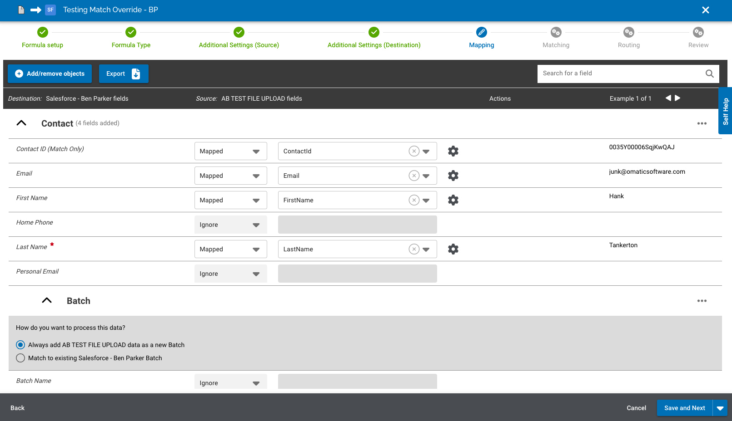Open the ellipsis menu for the Batch section
The width and height of the screenshot is (732, 421).
click(x=702, y=300)
